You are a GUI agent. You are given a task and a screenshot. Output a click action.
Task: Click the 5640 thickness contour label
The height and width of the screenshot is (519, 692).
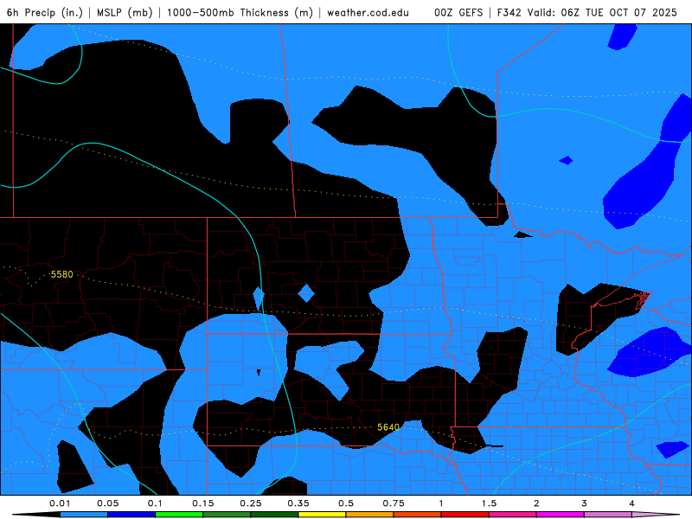point(388,427)
